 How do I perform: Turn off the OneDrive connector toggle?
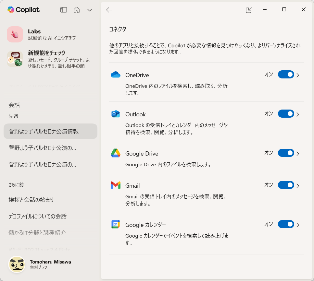pos(286,75)
